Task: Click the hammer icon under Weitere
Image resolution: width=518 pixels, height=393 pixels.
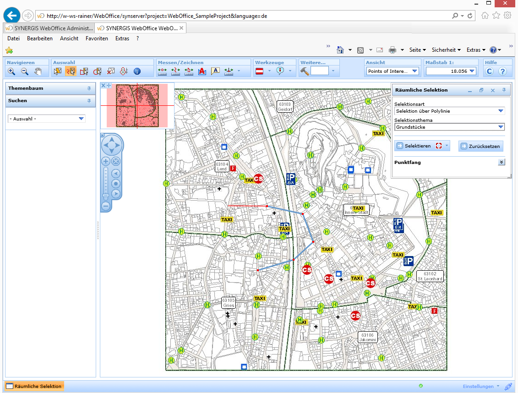Action: [305, 71]
